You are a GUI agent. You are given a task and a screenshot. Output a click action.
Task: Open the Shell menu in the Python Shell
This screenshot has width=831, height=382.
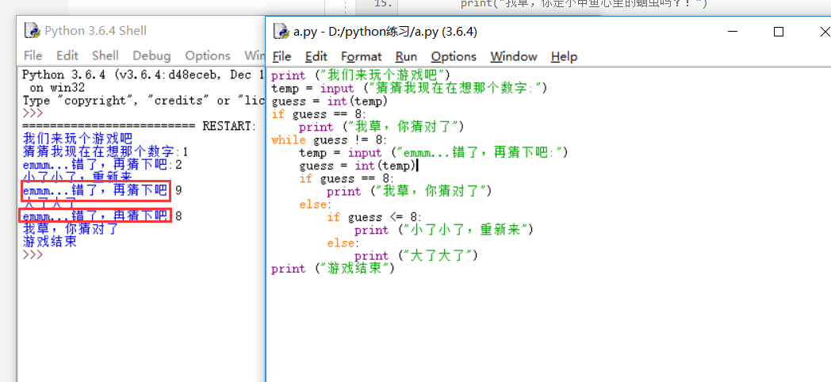(105, 55)
